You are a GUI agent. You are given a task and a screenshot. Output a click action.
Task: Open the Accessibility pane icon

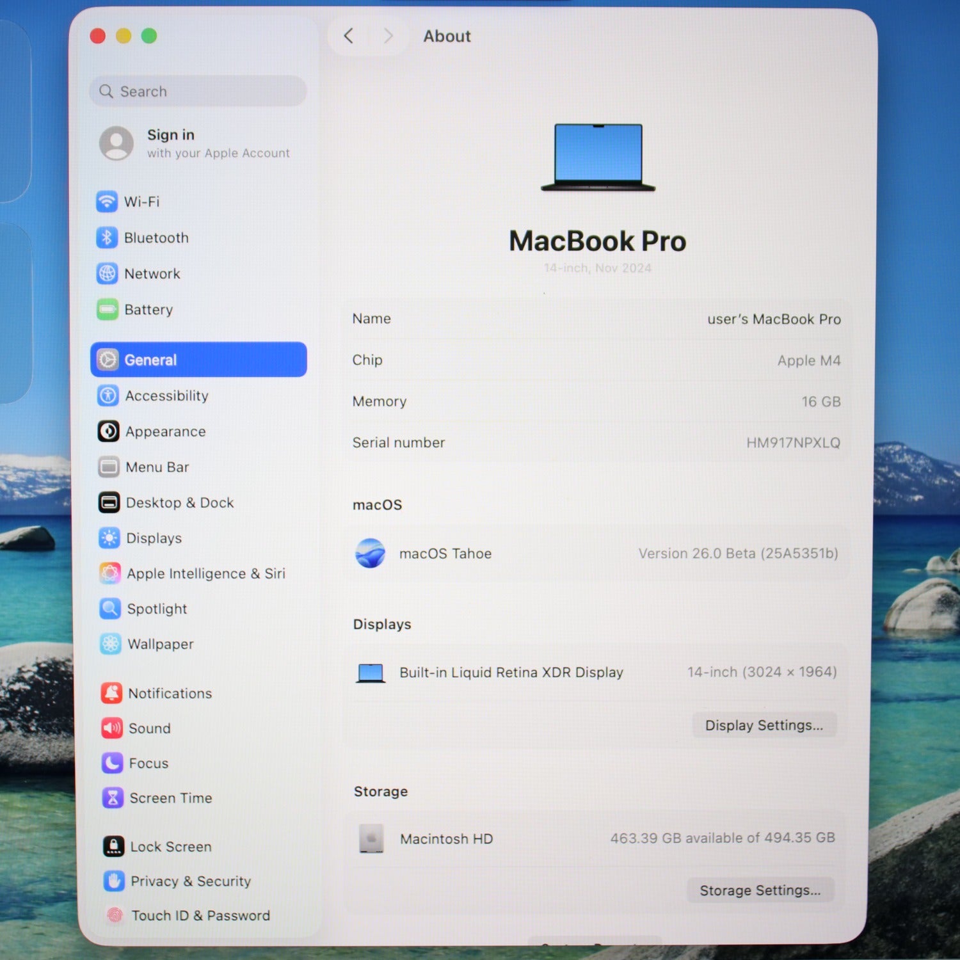[x=108, y=396]
